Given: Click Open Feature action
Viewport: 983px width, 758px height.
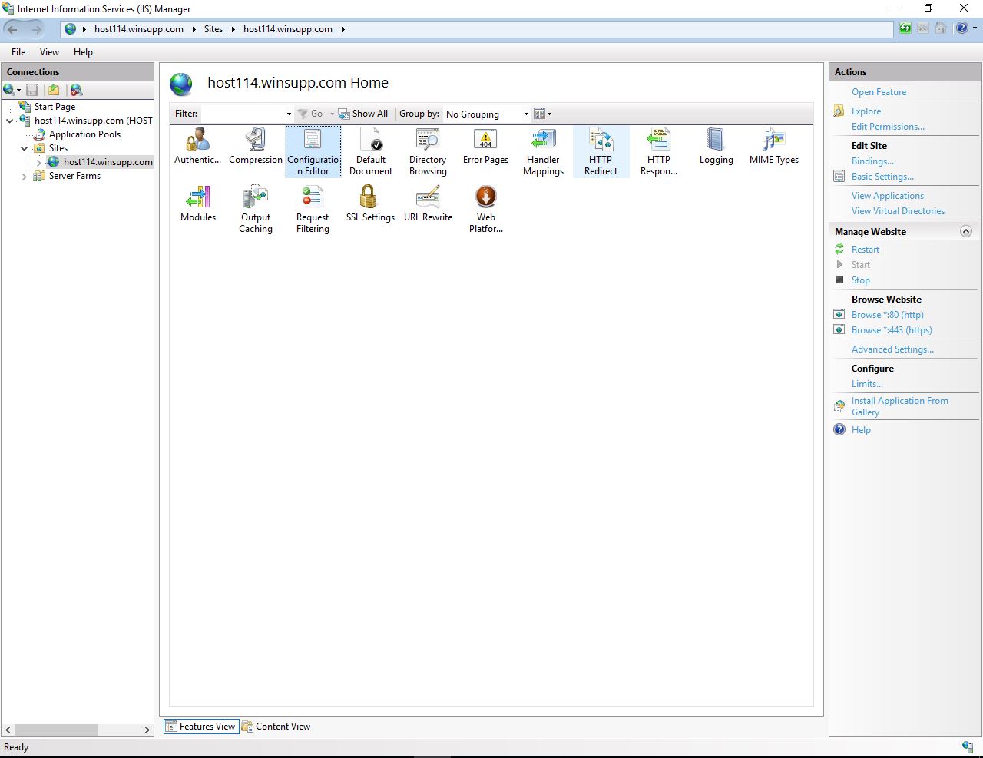Looking at the screenshot, I should (x=879, y=92).
